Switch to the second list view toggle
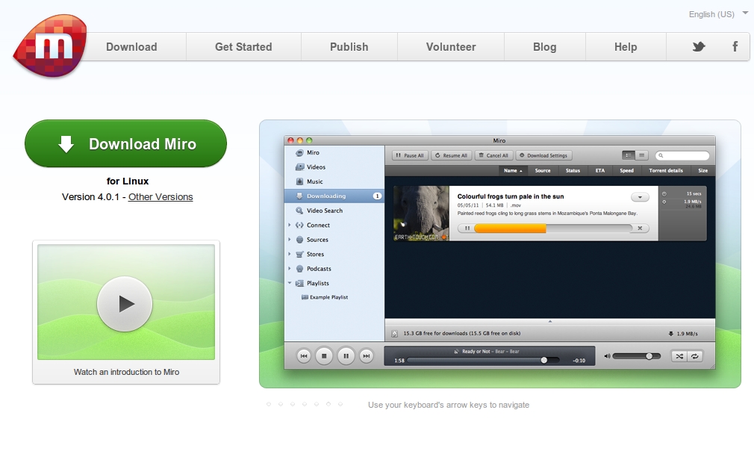The image size is (754, 463). click(x=641, y=155)
